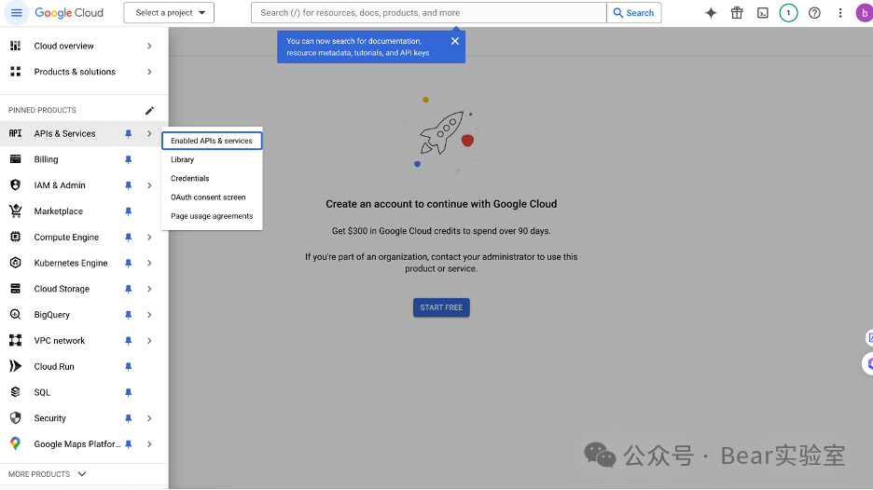Open the three-dot settings menu
This screenshot has width=873, height=490.
(x=840, y=13)
